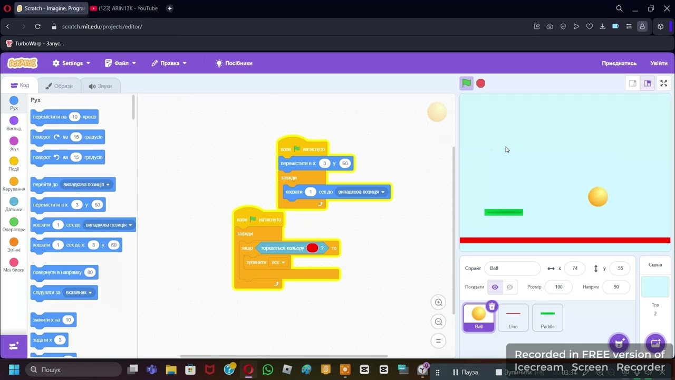Screen dimensions: 675x380
Task: Open the Windows Start menu
Action: (x=14, y=369)
